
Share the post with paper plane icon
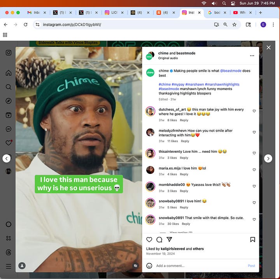(x=169, y=239)
